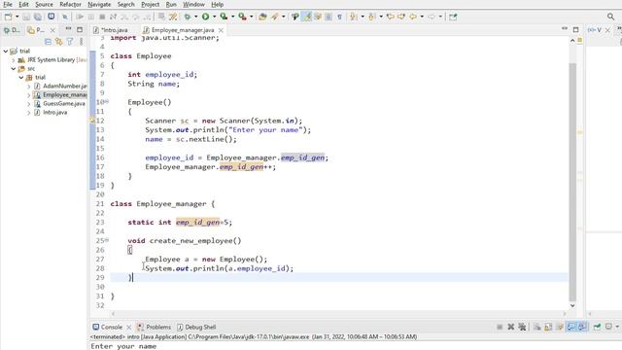Collapse the trial project node
Viewport: 622px width, 350px height.
click(x=6, y=51)
